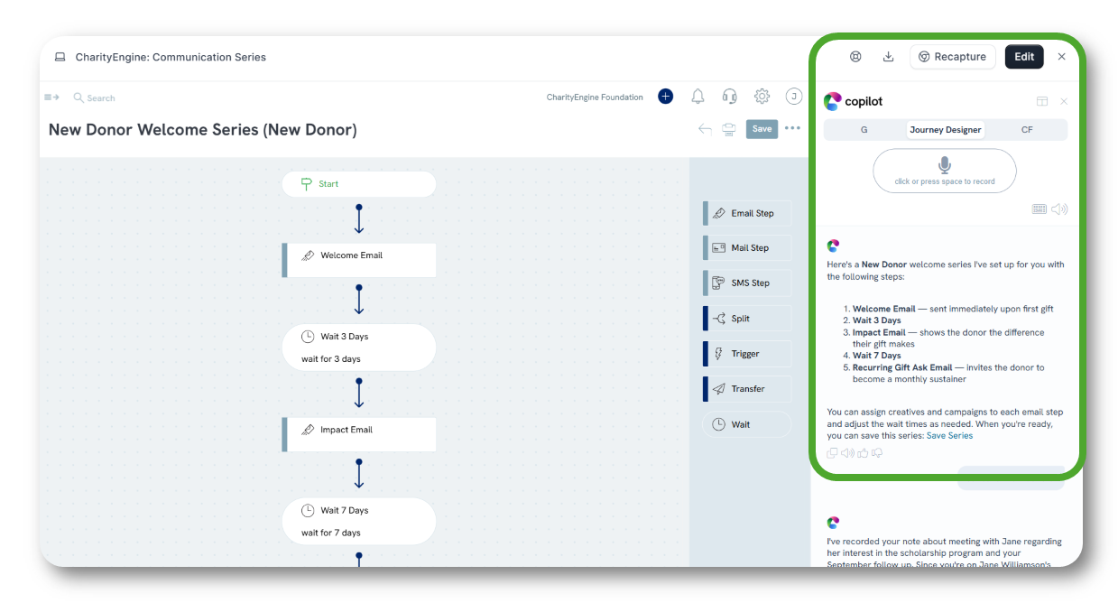This screenshot has width=1118, height=603.
Task: Toggle the copilot speaker audio icon
Action: [1059, 209]
